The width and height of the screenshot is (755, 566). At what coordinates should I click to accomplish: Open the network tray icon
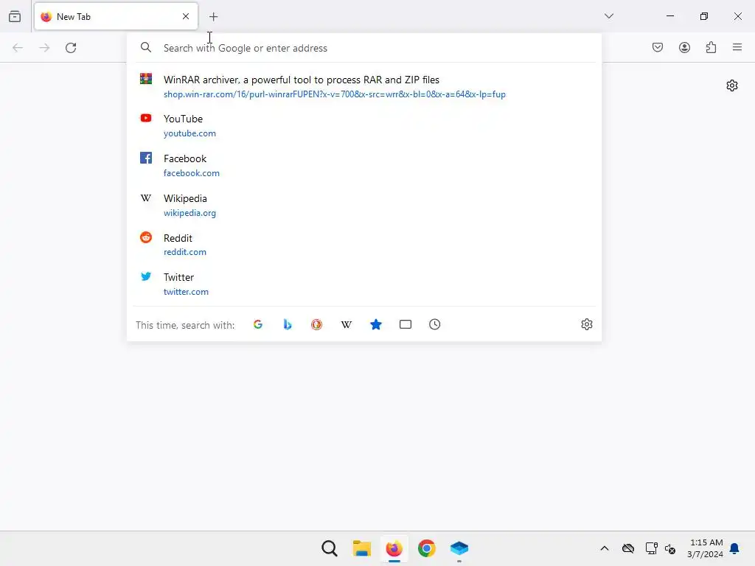point(651,548)
